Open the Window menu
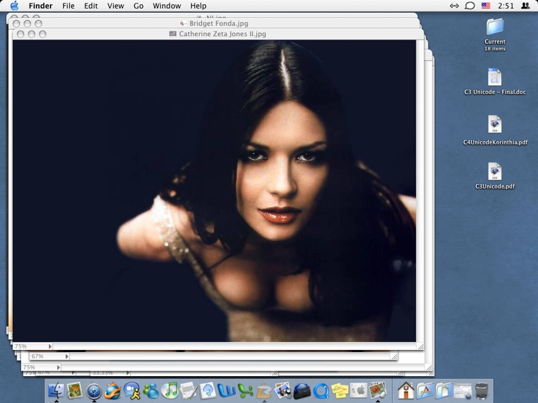Viewport: 538px width, 403px height. coord(167,6)
